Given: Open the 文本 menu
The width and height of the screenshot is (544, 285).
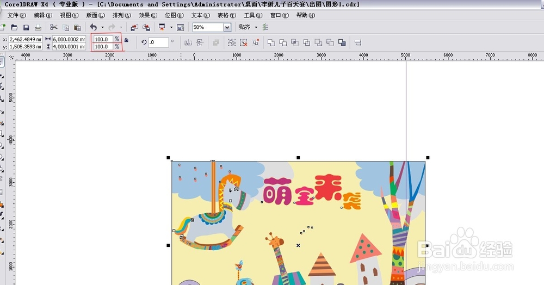Looking at the screenshot, I should pos(201,15).
